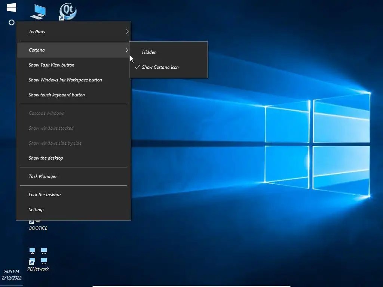
Task: Open Task Manager from context menu
Action: (73, 176)
